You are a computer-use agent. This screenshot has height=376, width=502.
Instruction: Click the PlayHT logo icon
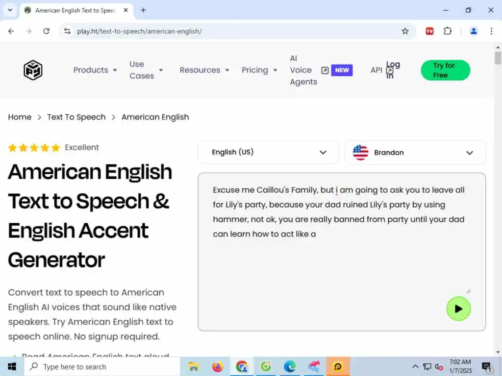[33, 70]
